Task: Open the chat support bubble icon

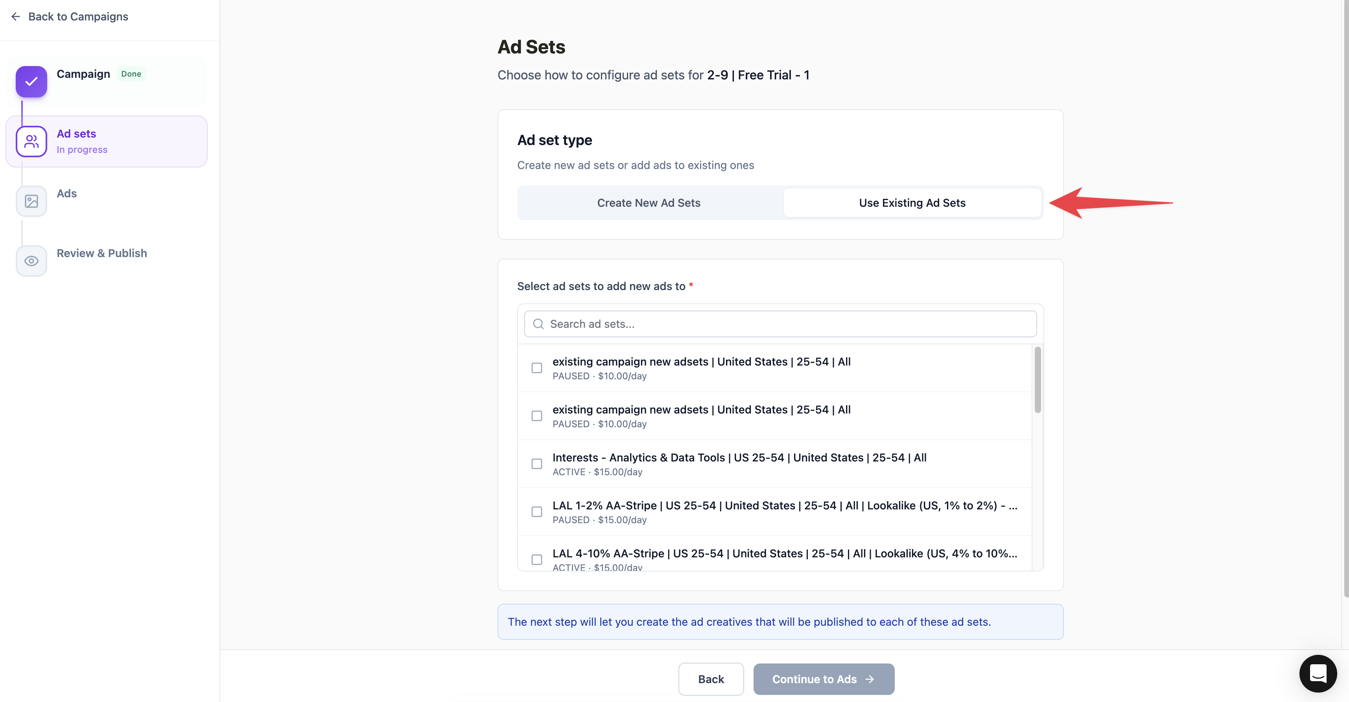Action: click(1318, 673)
